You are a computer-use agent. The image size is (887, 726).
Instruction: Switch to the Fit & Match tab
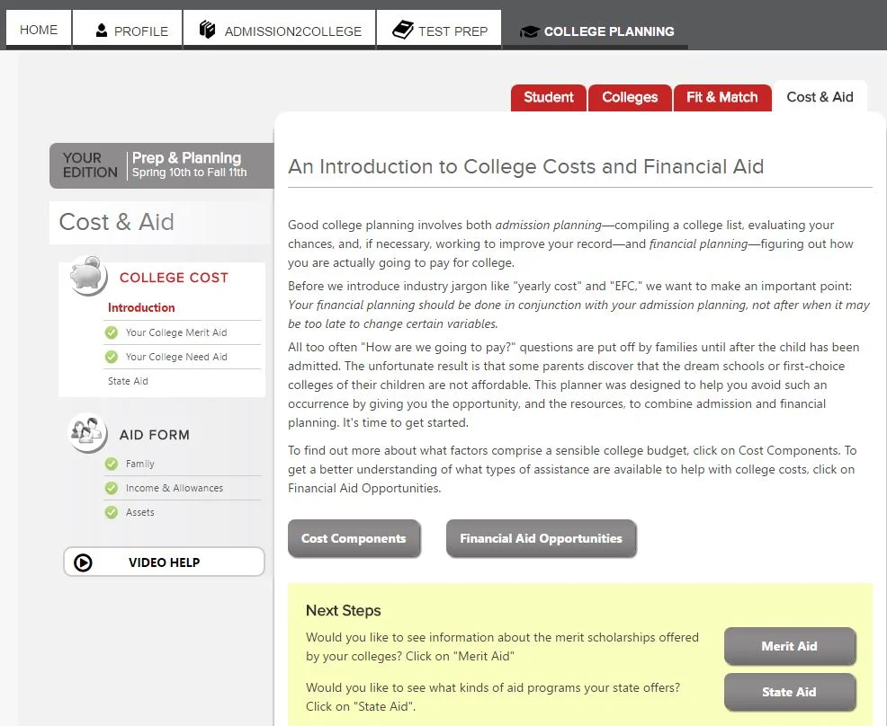coord(721,98)
